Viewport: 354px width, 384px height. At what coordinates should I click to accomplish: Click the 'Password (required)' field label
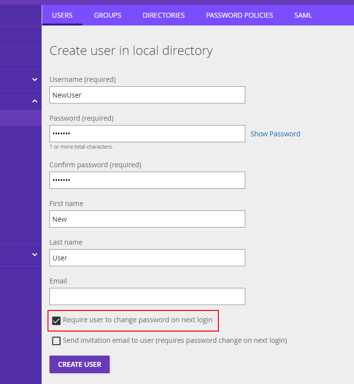coord(81,118)
